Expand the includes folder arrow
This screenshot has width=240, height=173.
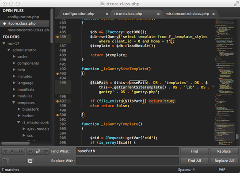[14, 76]
